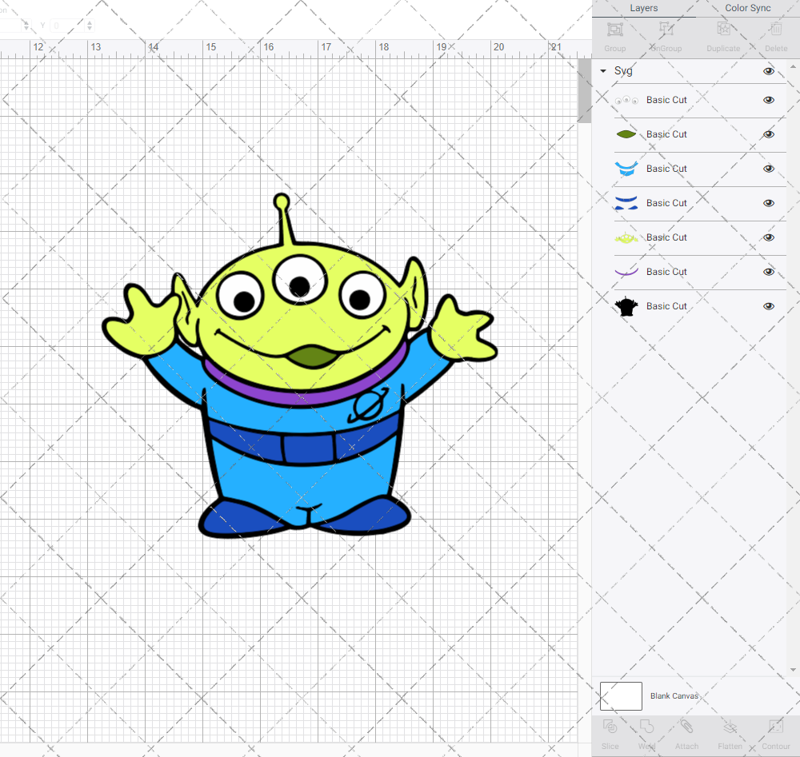Select the Weld tool
This screenshot has width=800, height=757.
point(647,732)
